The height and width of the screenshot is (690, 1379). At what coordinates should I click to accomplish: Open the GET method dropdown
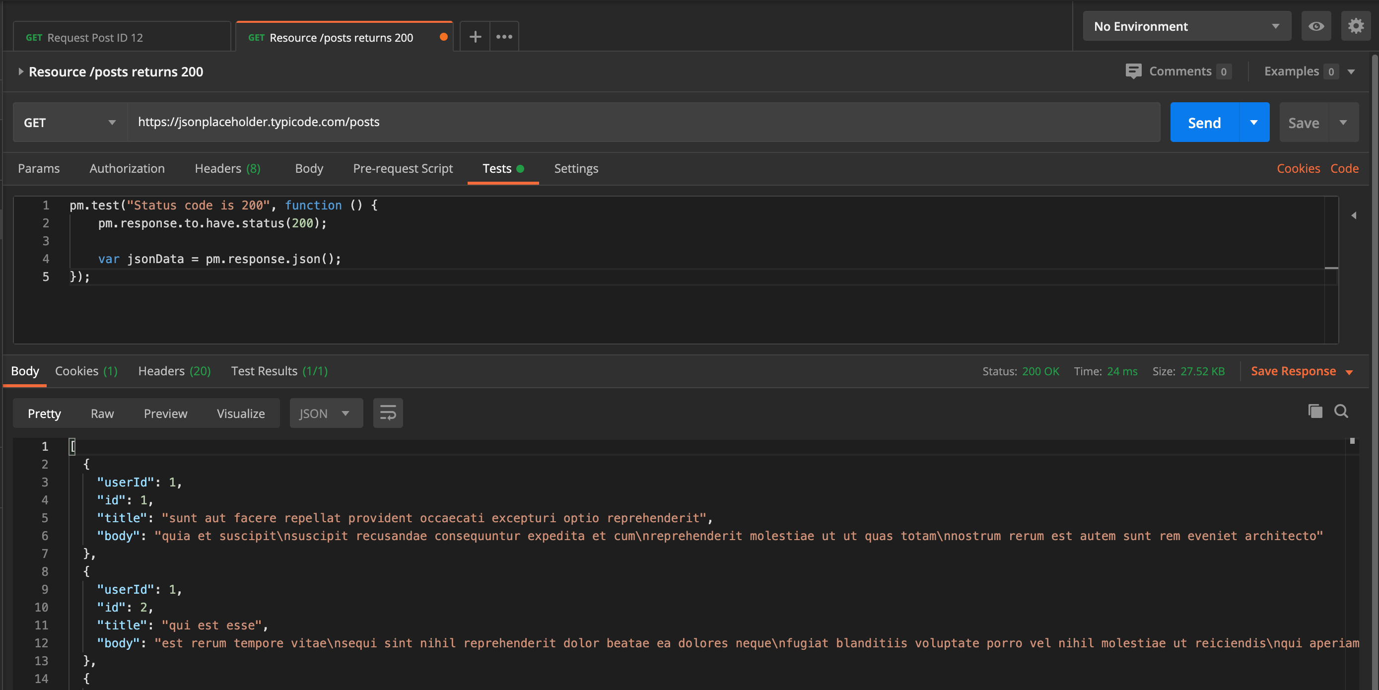pos(69,122)
